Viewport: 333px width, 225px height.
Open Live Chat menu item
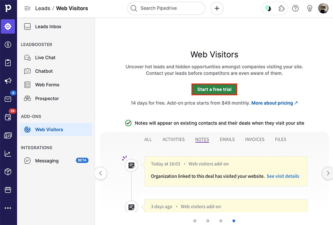click(x=56, y=58)
